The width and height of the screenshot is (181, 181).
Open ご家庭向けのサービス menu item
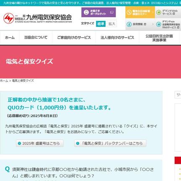74,38
